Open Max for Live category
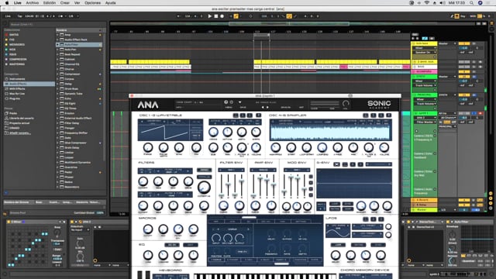496x279 pixels. point(17,94)
